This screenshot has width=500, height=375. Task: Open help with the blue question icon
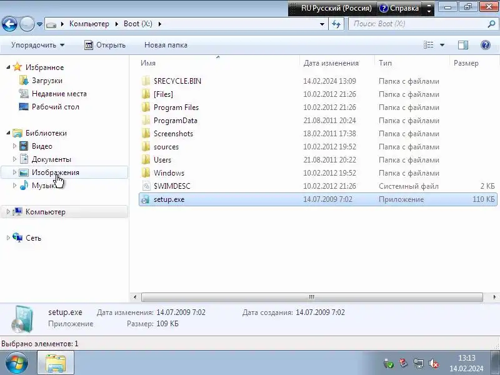(x=486, y=45)
